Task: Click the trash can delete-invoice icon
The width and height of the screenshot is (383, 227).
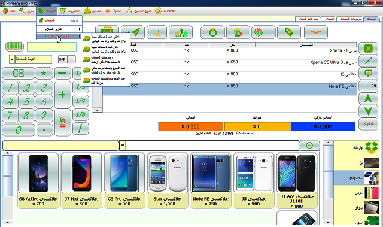Action: [x=238, y=32]
